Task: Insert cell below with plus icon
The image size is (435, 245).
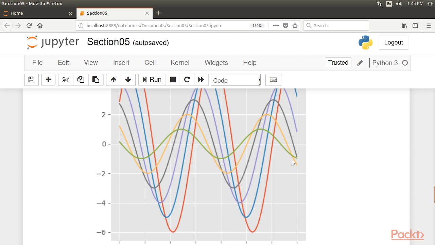Action: [x=48, y=80]
